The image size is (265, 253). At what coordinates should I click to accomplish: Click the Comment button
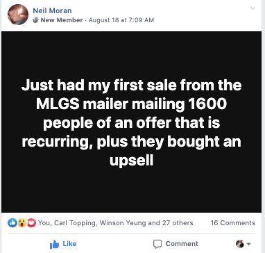click(x=176, y=244)
